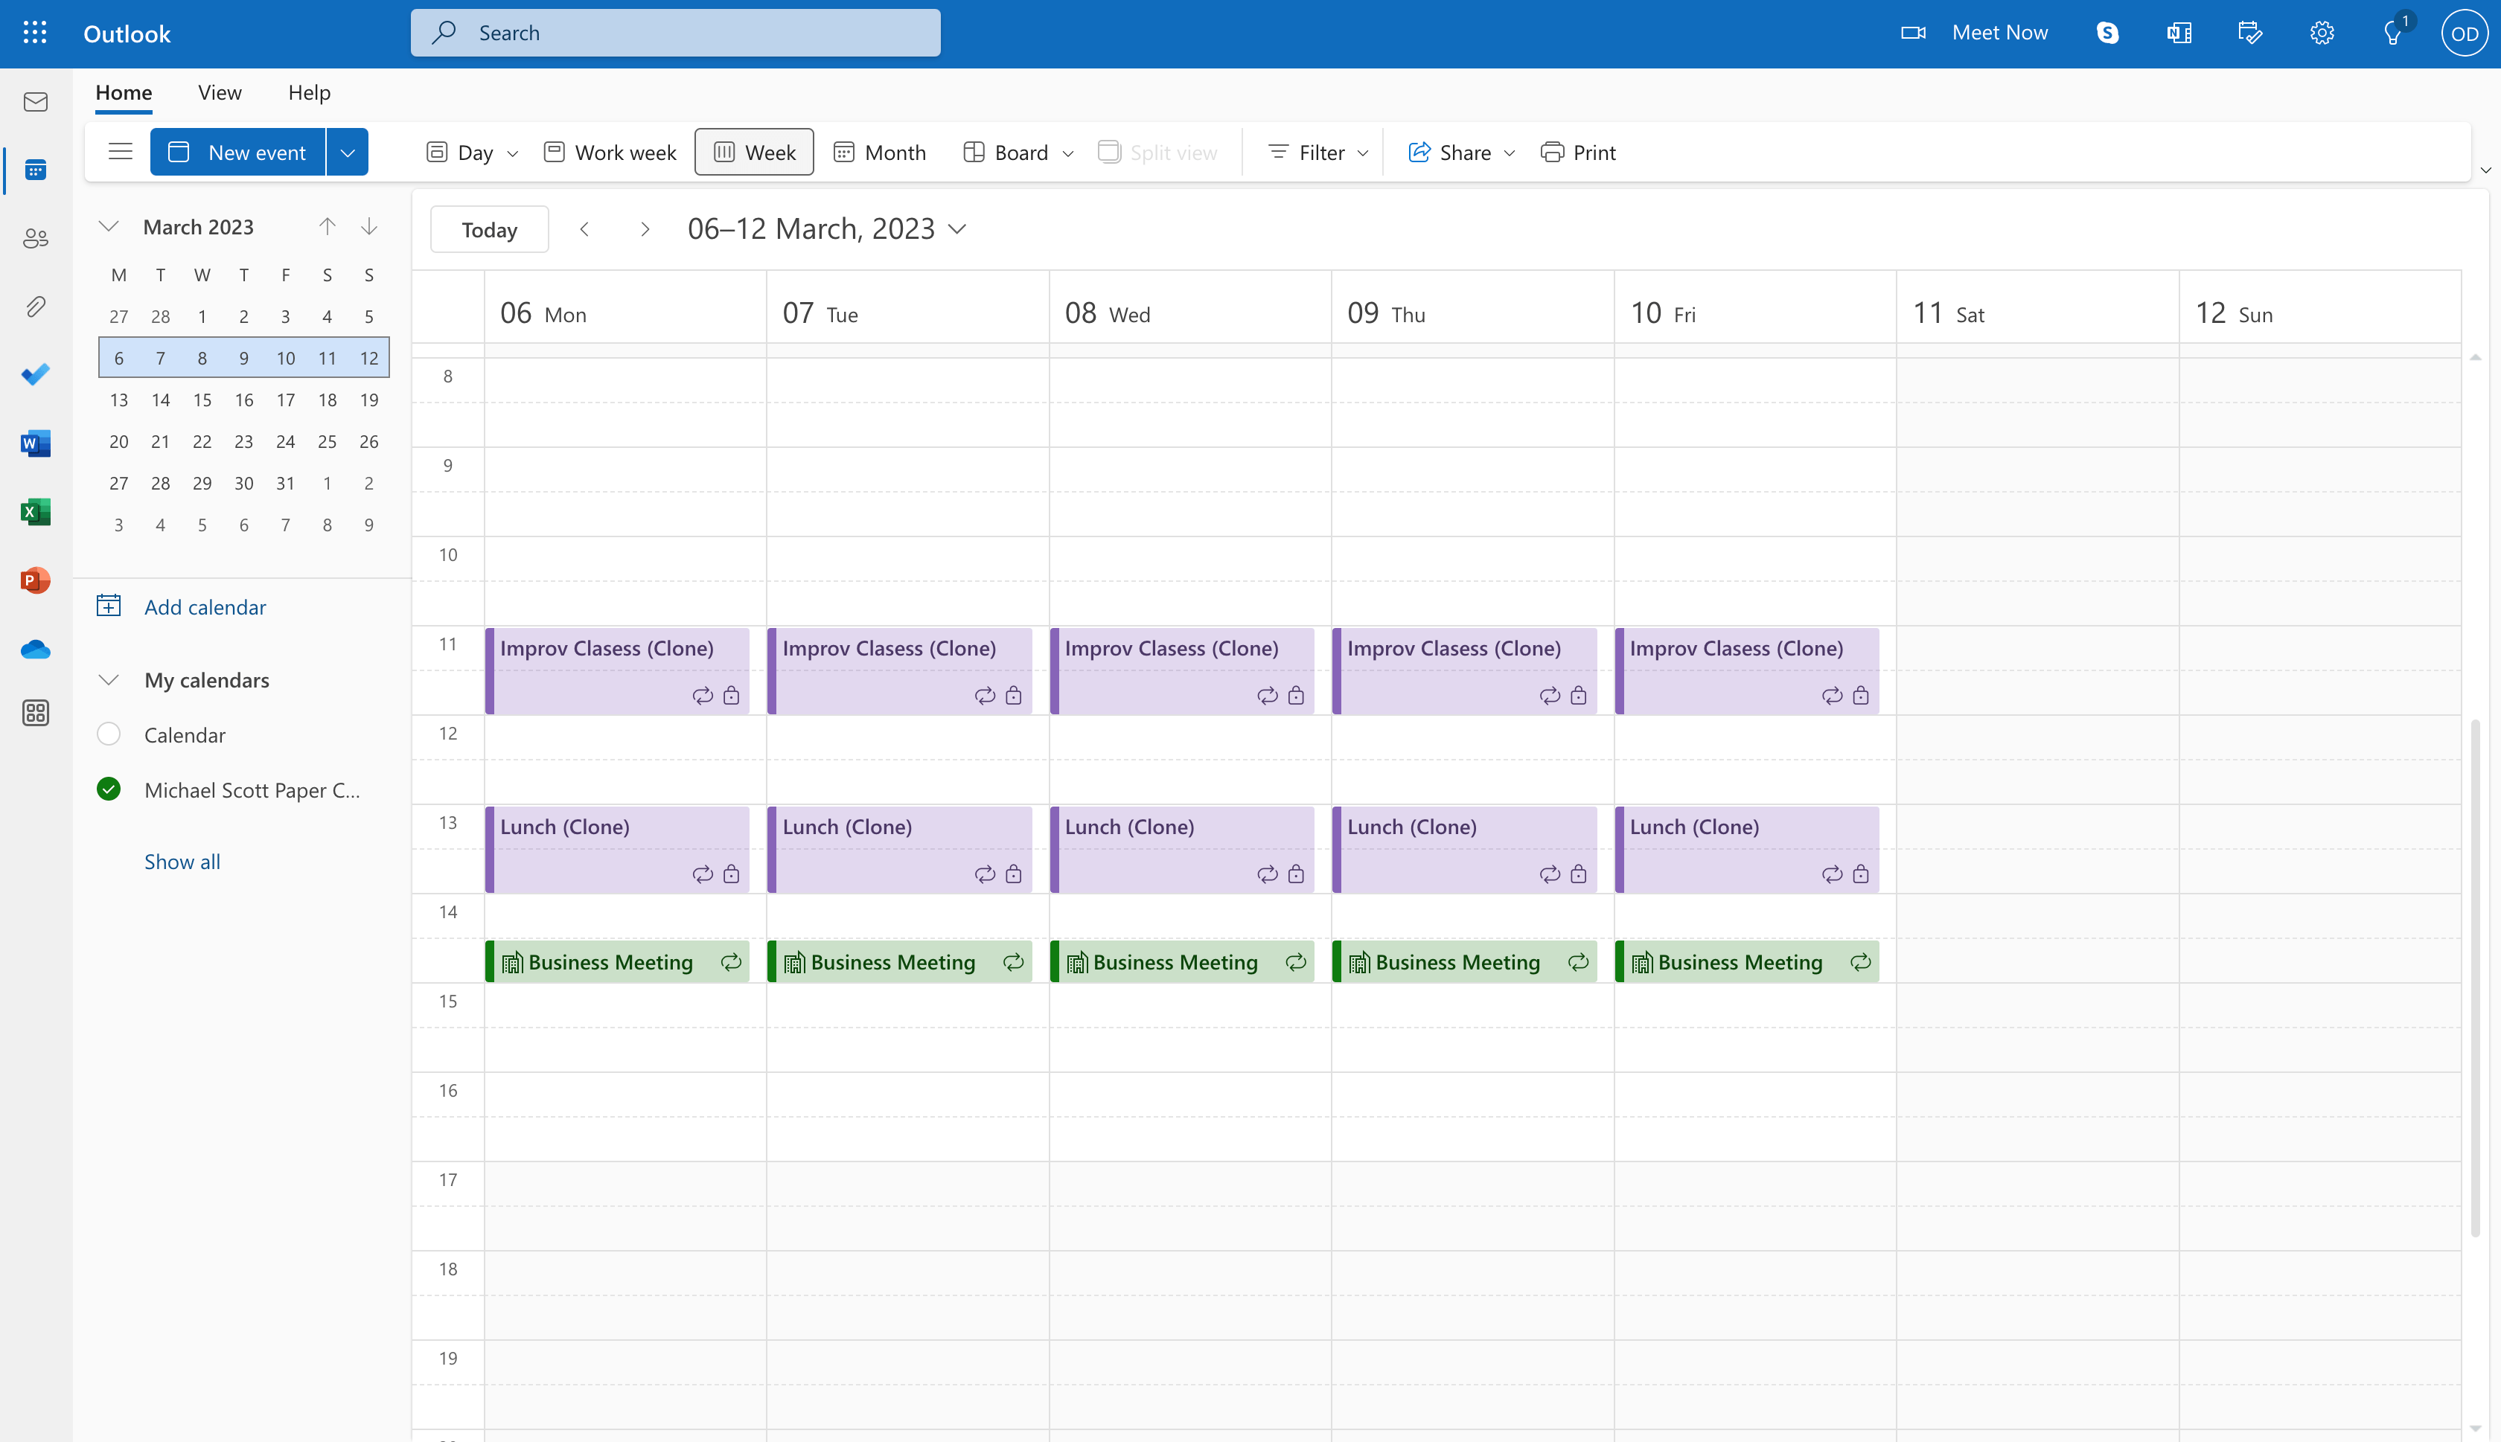Screen dimensions: 2501x1442
Task: Open the Settings gear
Action: pyautogui.click(x=2322, y=33)
